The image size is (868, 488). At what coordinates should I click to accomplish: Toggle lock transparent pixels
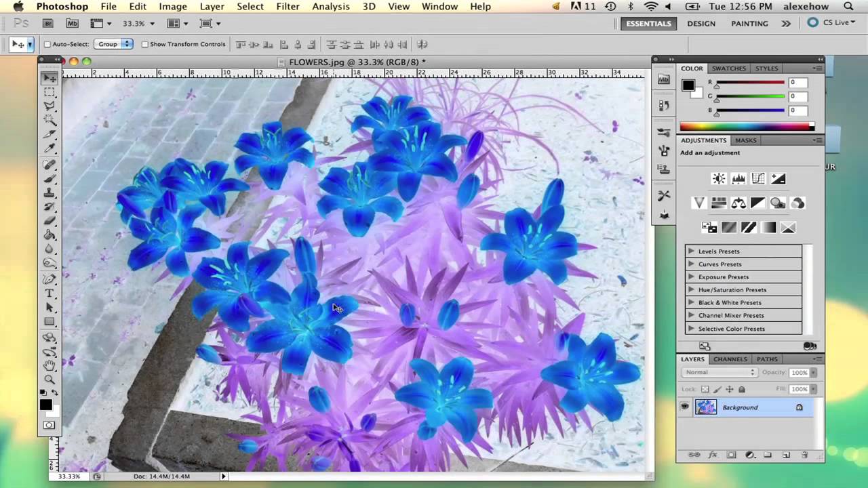tap(705, 390)
